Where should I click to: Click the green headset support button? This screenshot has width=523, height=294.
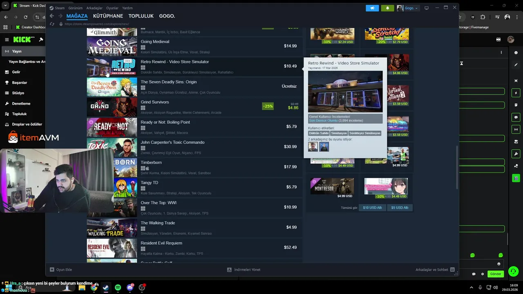point(513,272)
